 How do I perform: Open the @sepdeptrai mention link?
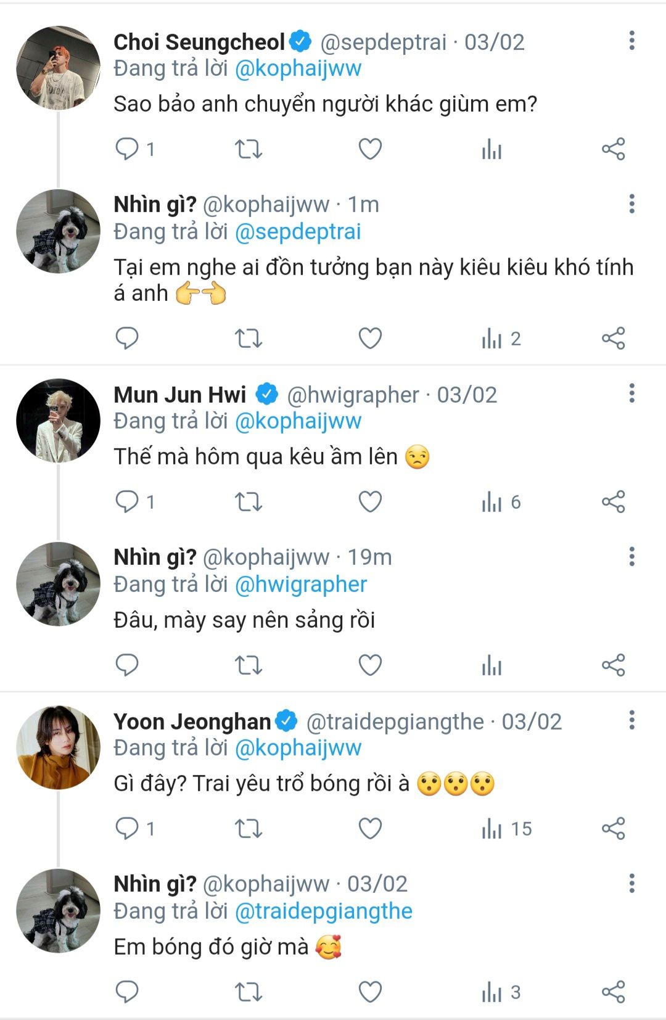coord(298,232)
